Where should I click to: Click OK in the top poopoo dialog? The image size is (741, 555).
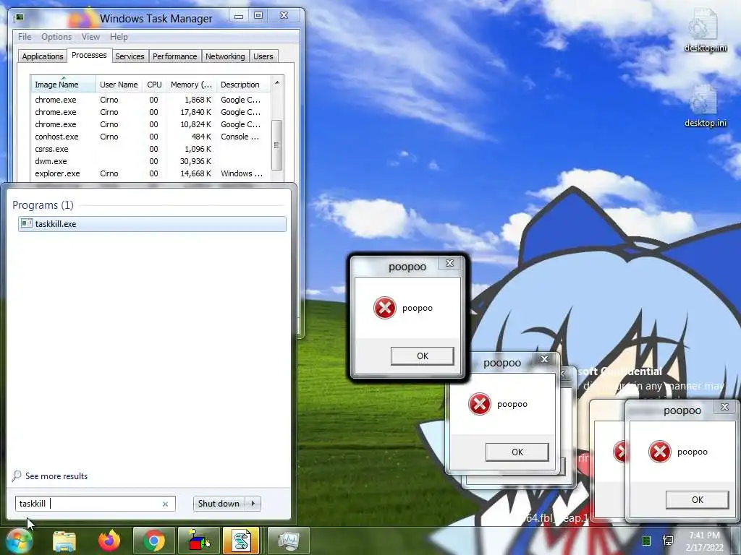423,356
